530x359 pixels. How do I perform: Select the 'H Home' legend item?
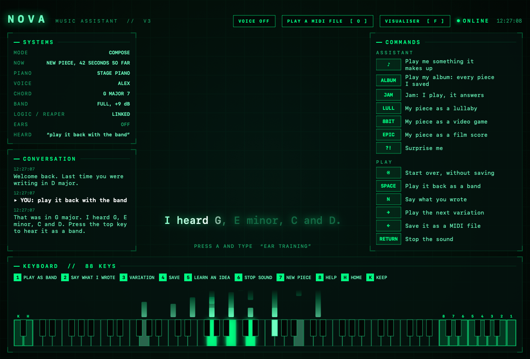coord(352,277)
